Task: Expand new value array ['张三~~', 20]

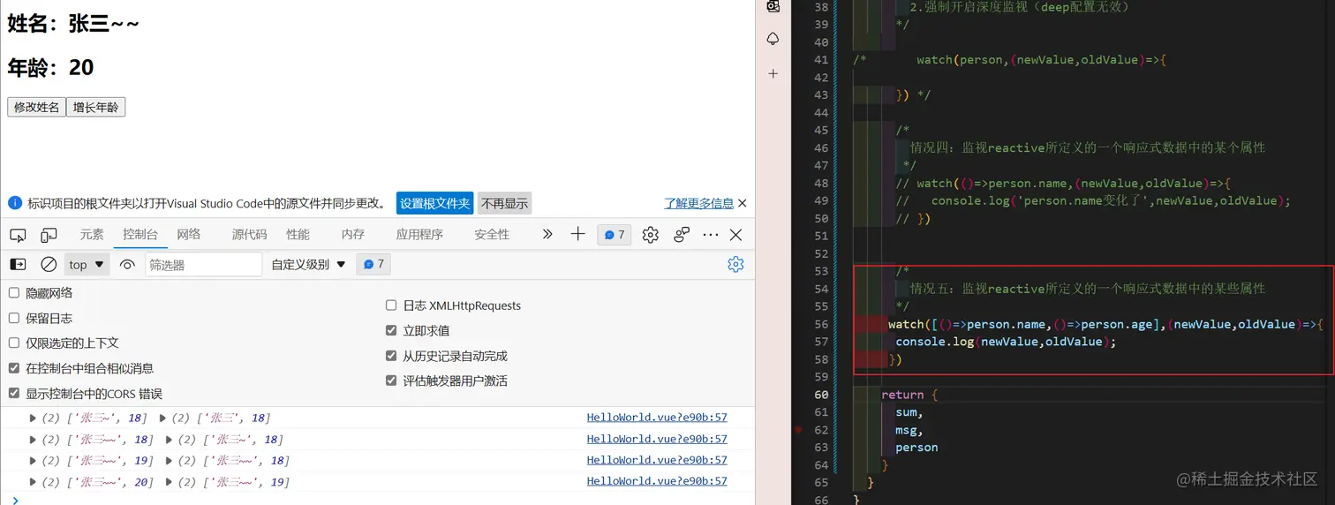Action: pos(34,482)
